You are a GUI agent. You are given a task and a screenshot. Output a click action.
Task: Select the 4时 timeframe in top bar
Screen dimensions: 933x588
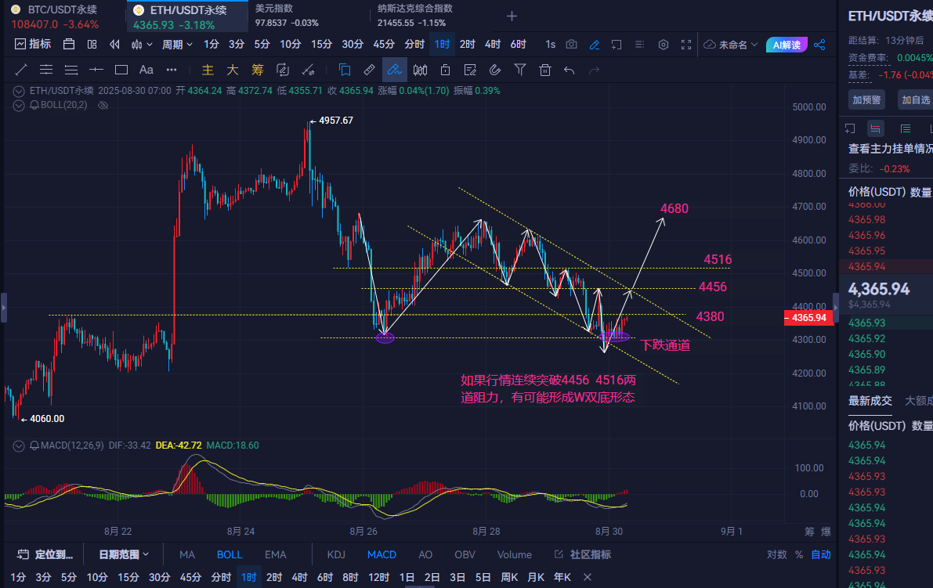(493, 44)
